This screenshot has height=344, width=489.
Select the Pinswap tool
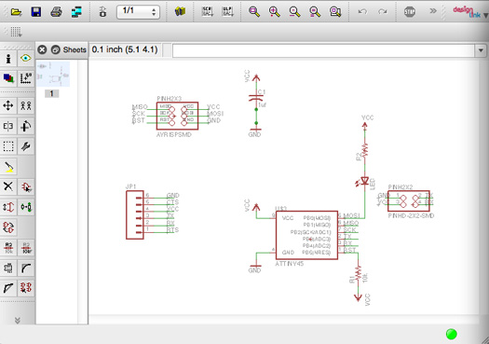[8, 207]
